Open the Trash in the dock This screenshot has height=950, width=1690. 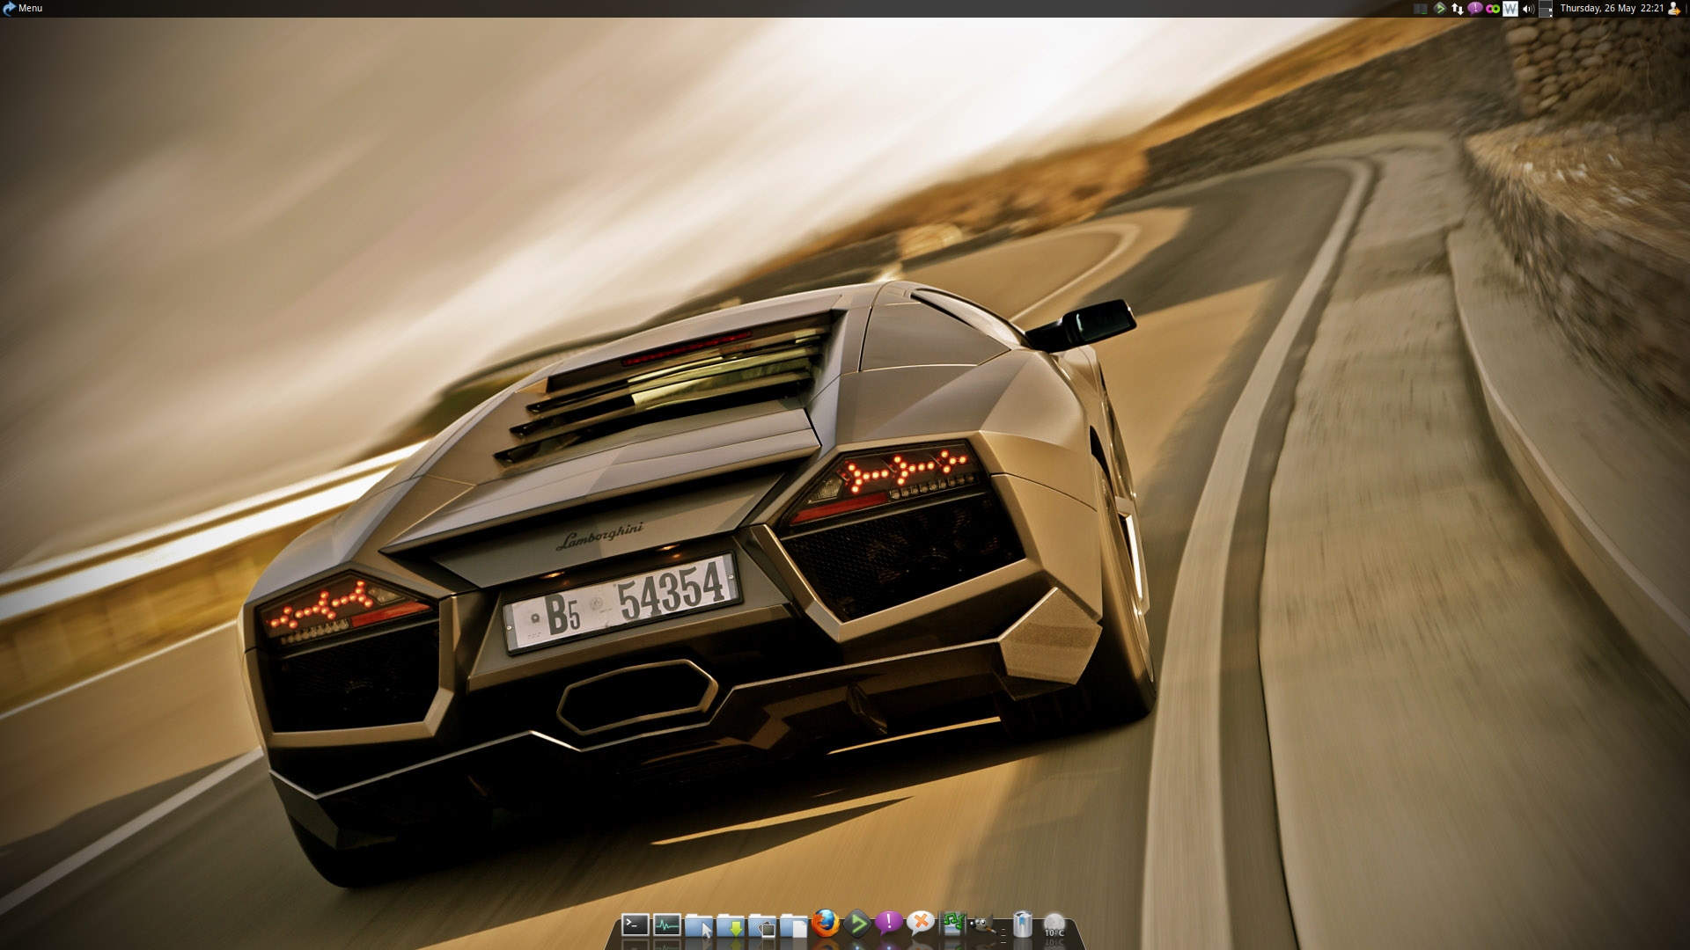(1022, 924)
